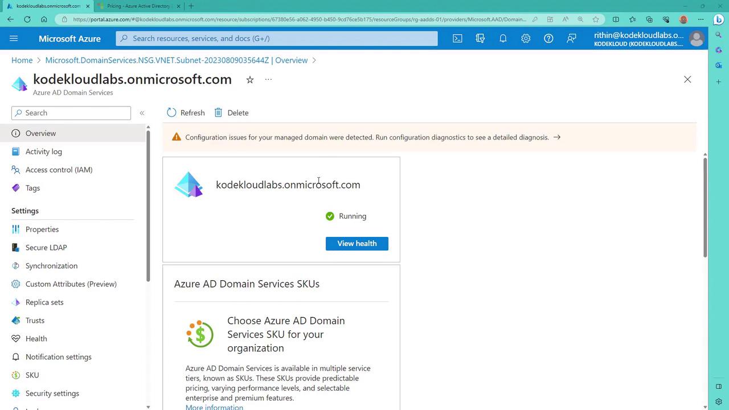
Task: Open the Help question mark icon
Action: pyautogui.click(x=548, y=38)
